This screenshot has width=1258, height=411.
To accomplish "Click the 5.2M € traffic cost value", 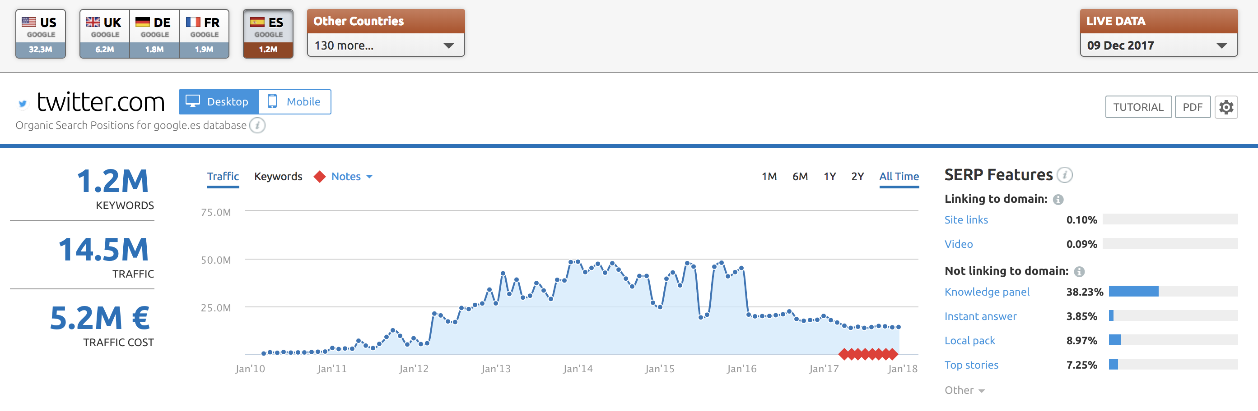I will point(100,318).
